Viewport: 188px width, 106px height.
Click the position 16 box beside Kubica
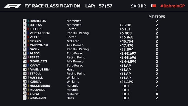pos(25,81)
